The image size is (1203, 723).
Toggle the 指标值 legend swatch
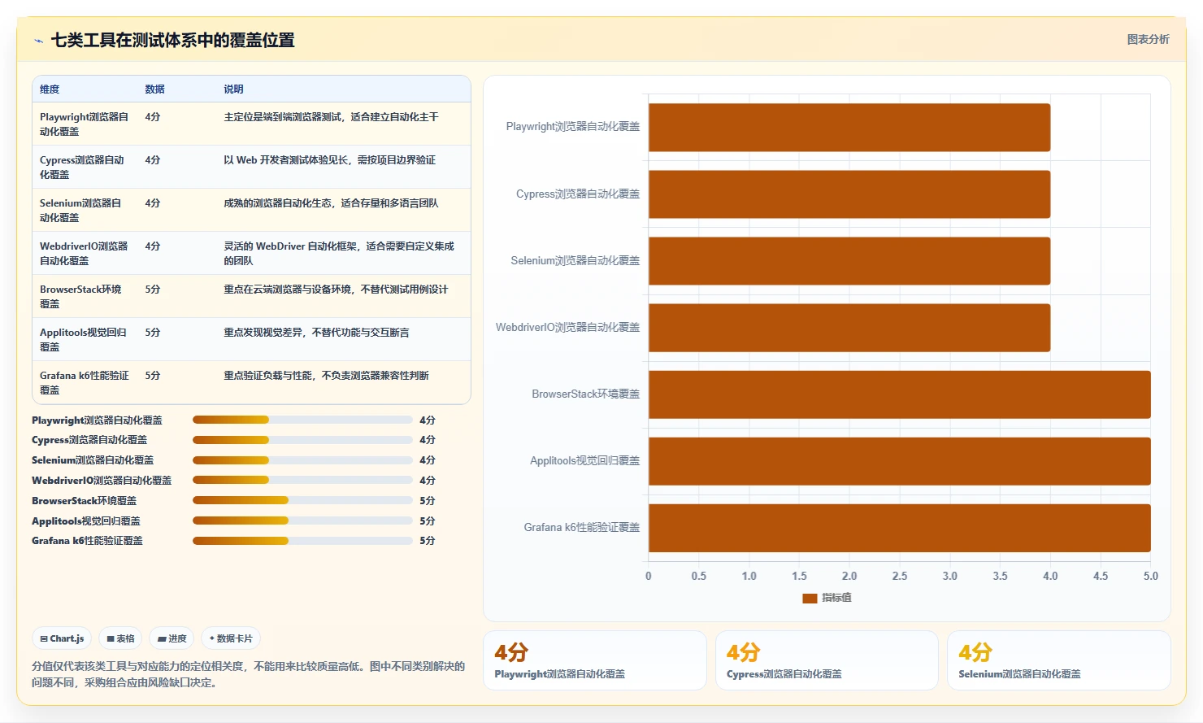[x=810, y=598]
